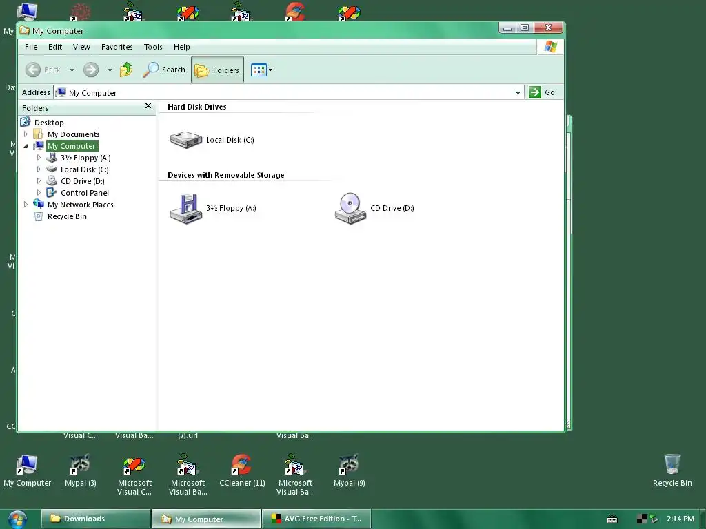This screenshot has width=706, height=529.
Task: Click the My Computer title bar icon
Action: coord(25,30)
